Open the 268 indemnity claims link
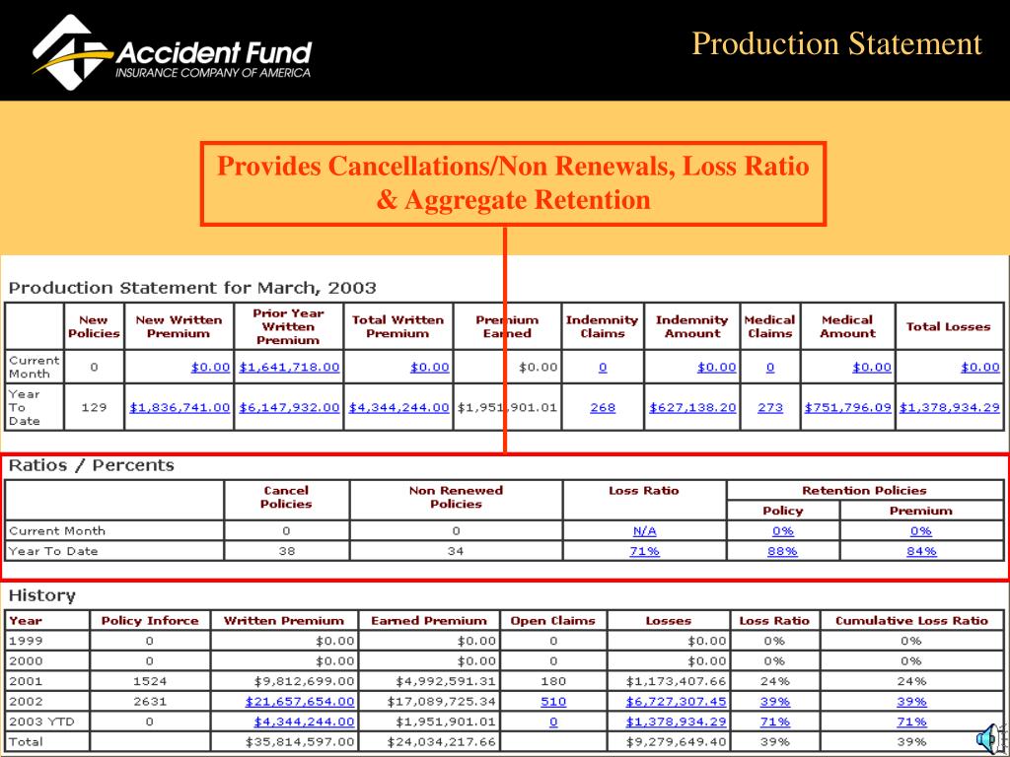Screen dimensions: 1010x757 point(603,407)
